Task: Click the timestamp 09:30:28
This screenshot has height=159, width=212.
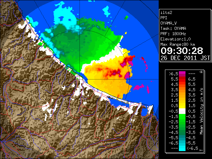Action: (x=182, y=51)
